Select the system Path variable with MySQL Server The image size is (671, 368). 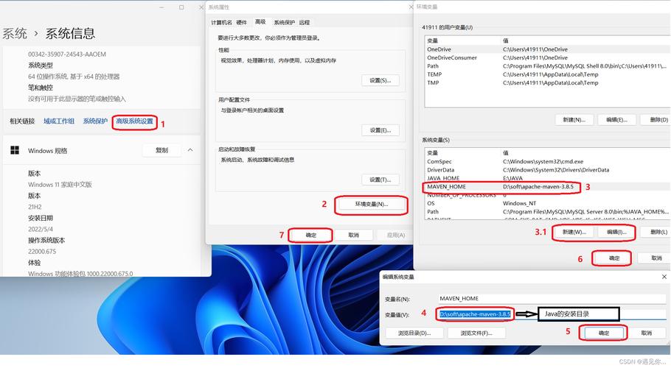coord(547,211)
